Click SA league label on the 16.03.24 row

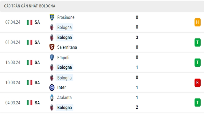point(37,63)
